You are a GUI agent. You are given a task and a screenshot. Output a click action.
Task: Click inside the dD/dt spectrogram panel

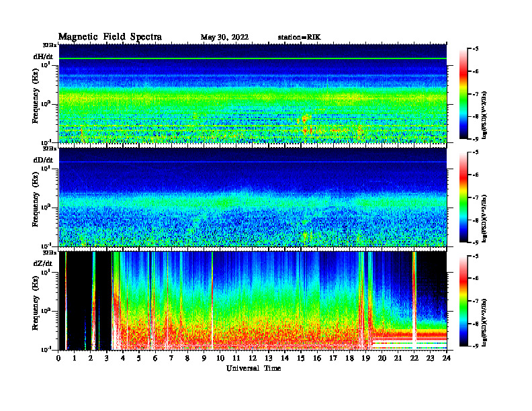click(253, 197)
